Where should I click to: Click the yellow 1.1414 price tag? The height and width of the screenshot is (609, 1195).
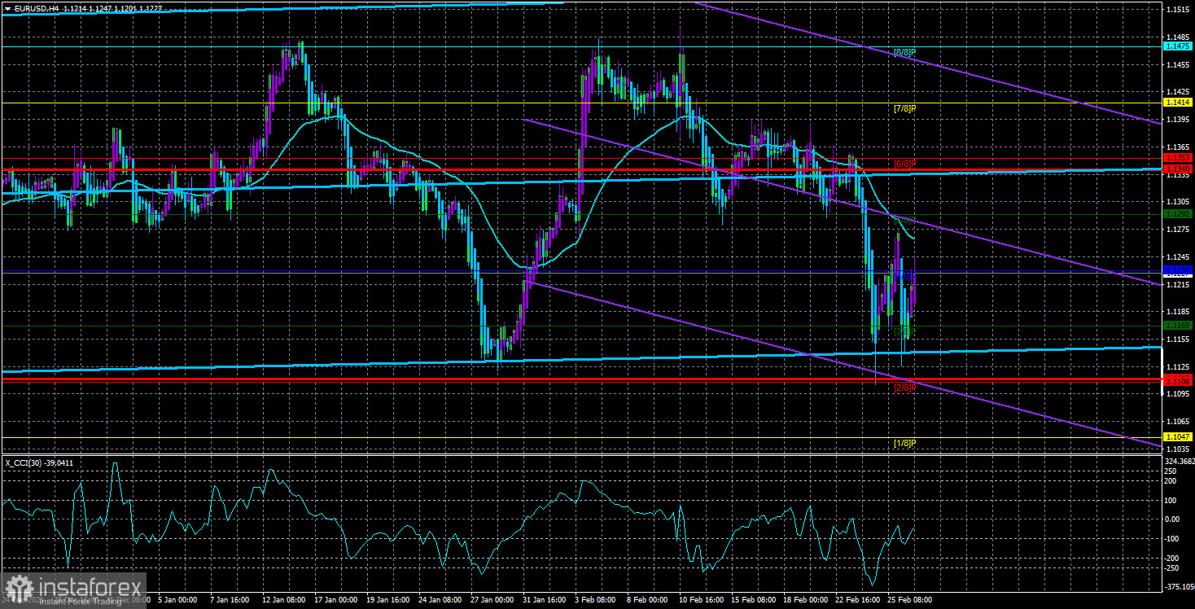point(1178,103)
